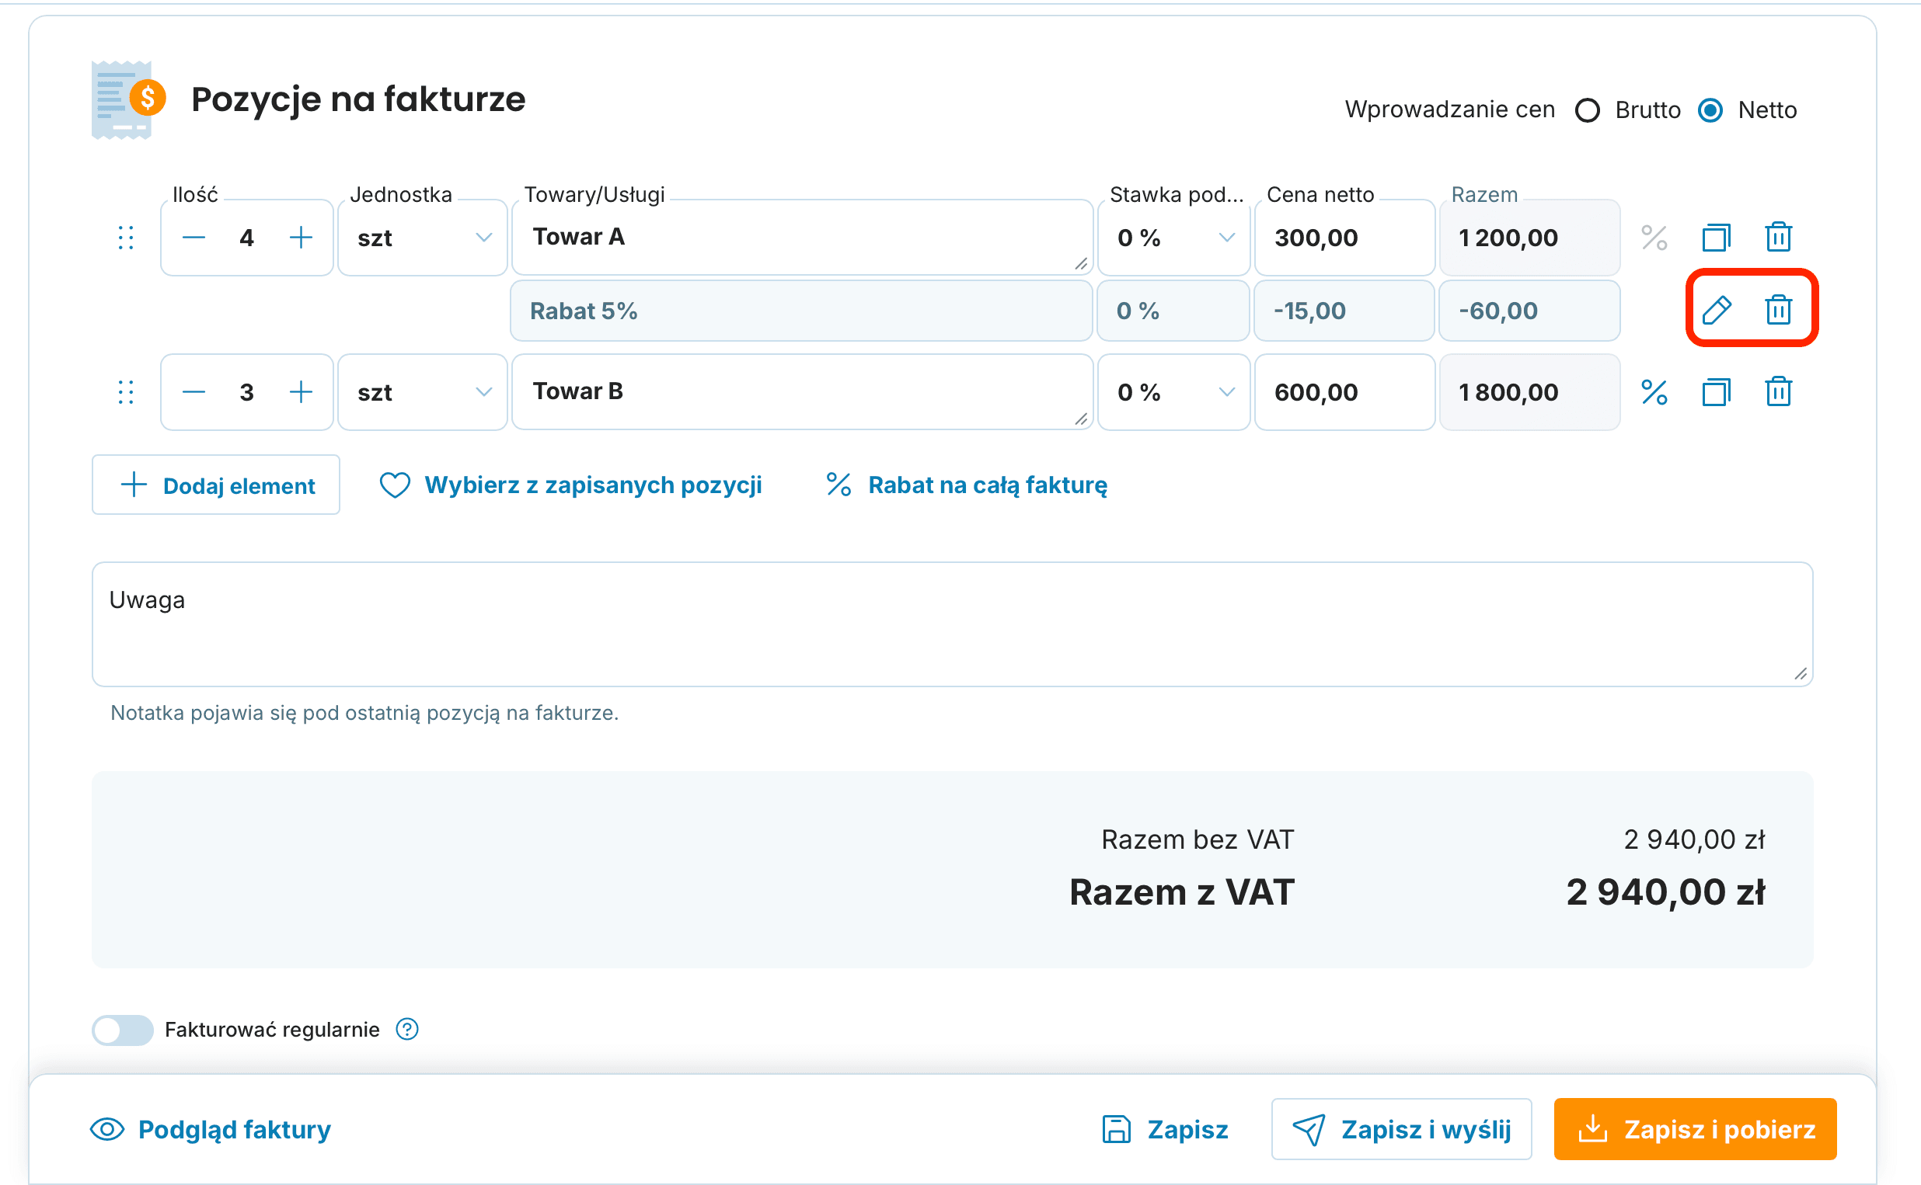Increase the Towar B quantity with the plus
The width and height of the screenshot is (1921, 1185).
[x=301, y=392]
